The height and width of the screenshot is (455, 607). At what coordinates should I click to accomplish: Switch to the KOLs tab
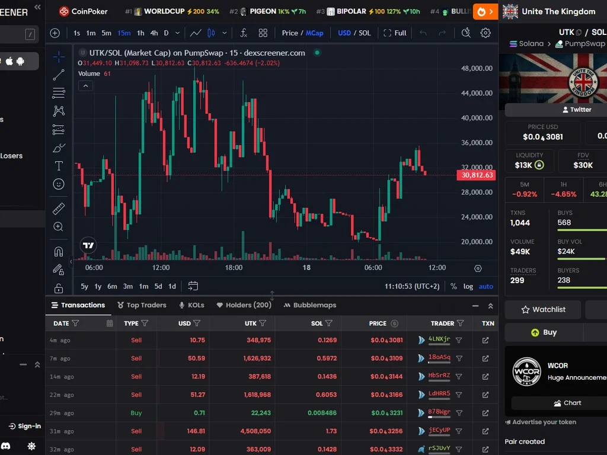191,305
